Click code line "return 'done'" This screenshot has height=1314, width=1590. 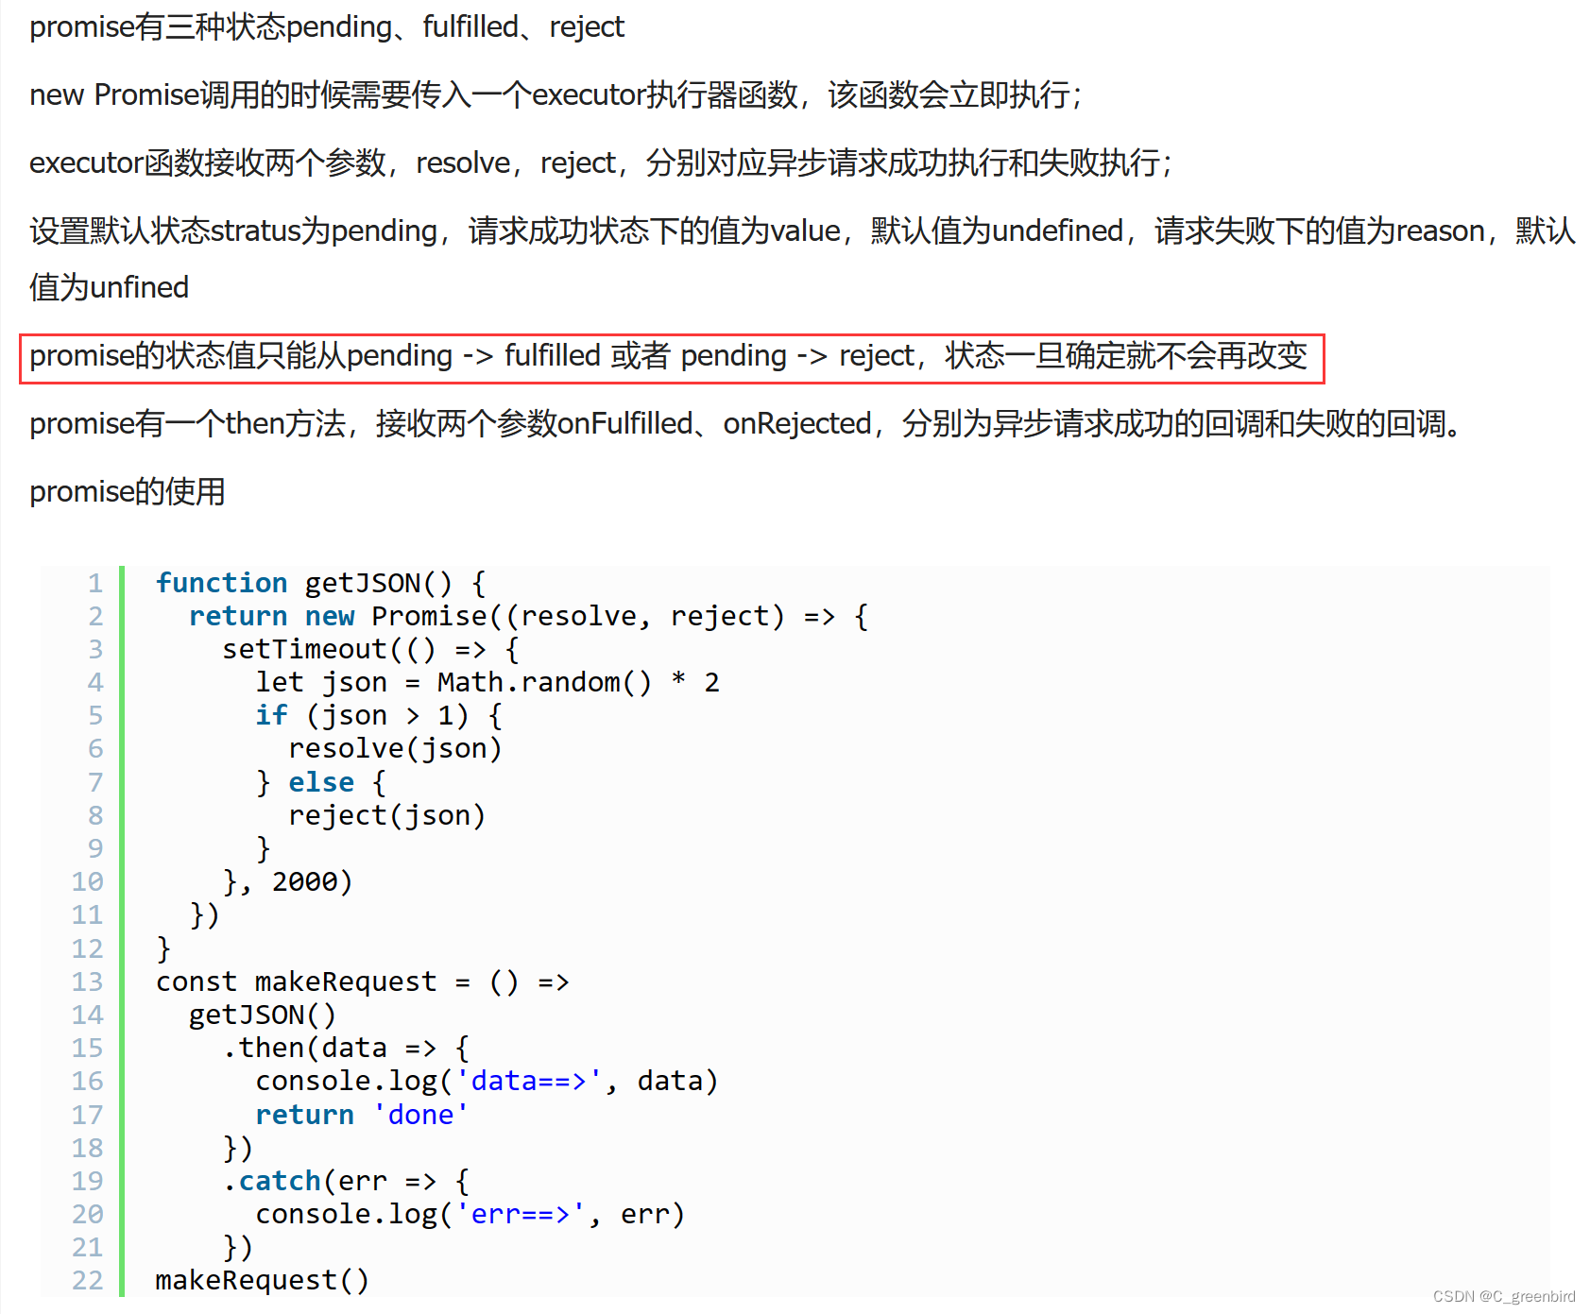363,1115
